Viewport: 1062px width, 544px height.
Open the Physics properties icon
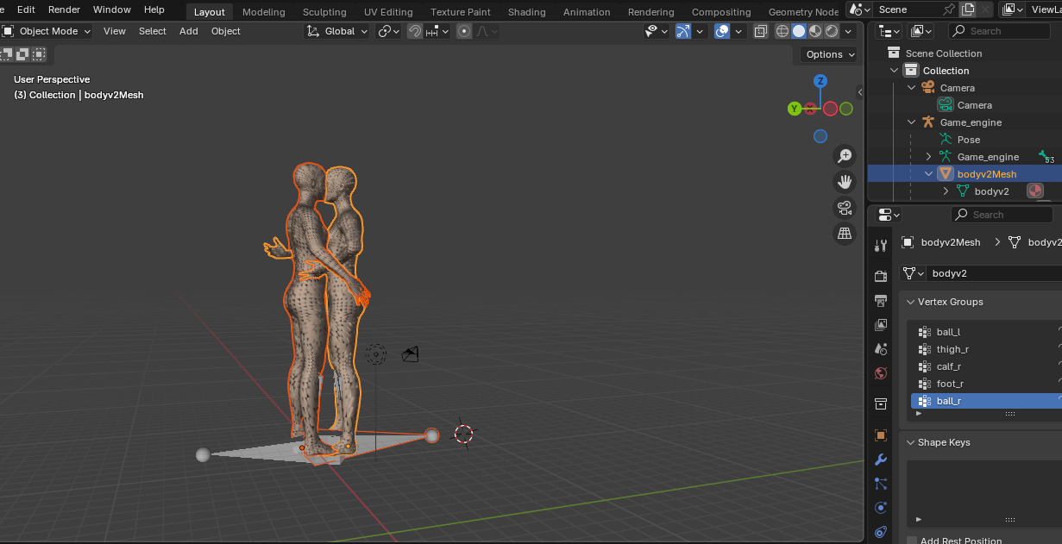pos(881,508)
